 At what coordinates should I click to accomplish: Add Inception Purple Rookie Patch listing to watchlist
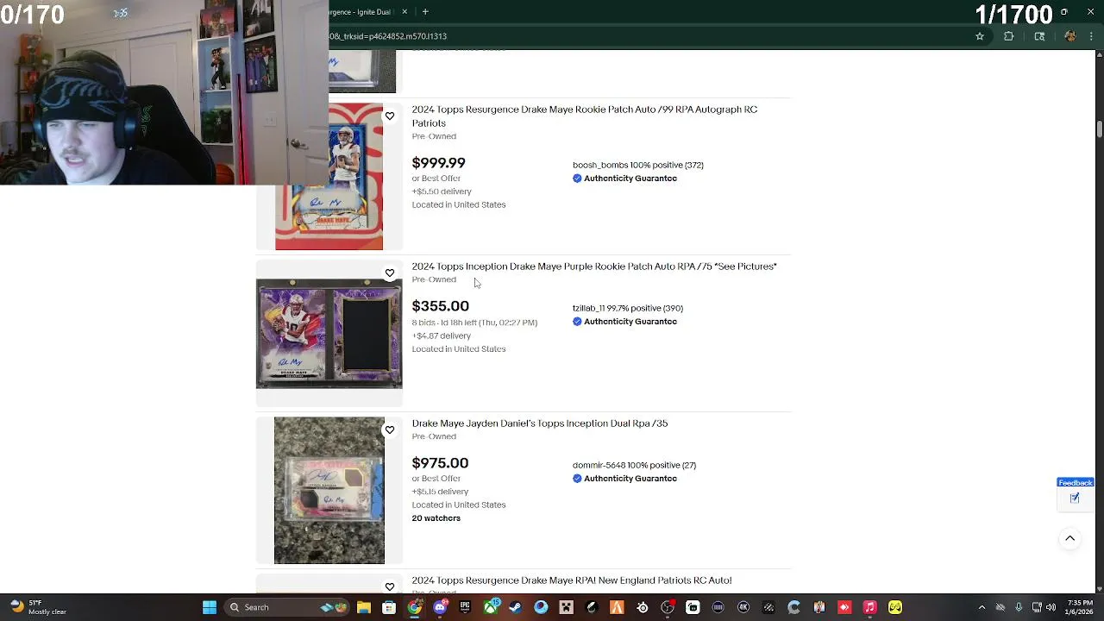[390, 273]
